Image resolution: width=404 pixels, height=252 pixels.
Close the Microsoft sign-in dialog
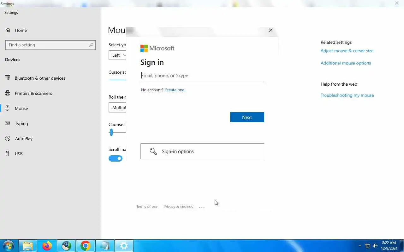[x=270, y=30]
